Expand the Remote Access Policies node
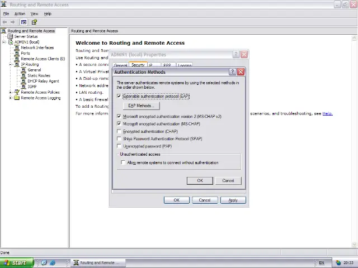This screenshot has width=358, height=268. click(x=10, y=92)
